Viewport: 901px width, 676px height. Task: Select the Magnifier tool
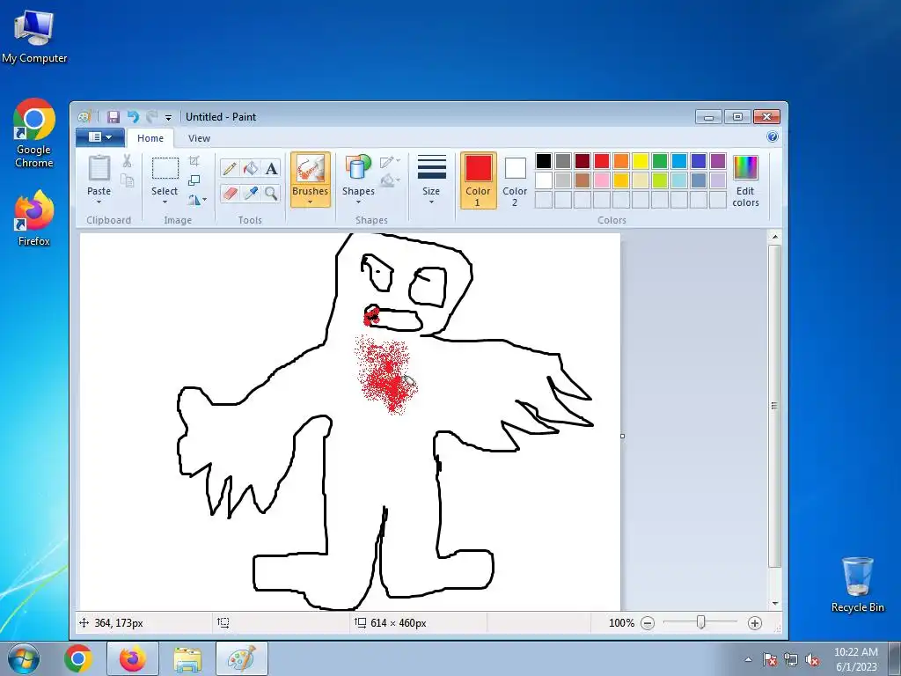[271, 193]
